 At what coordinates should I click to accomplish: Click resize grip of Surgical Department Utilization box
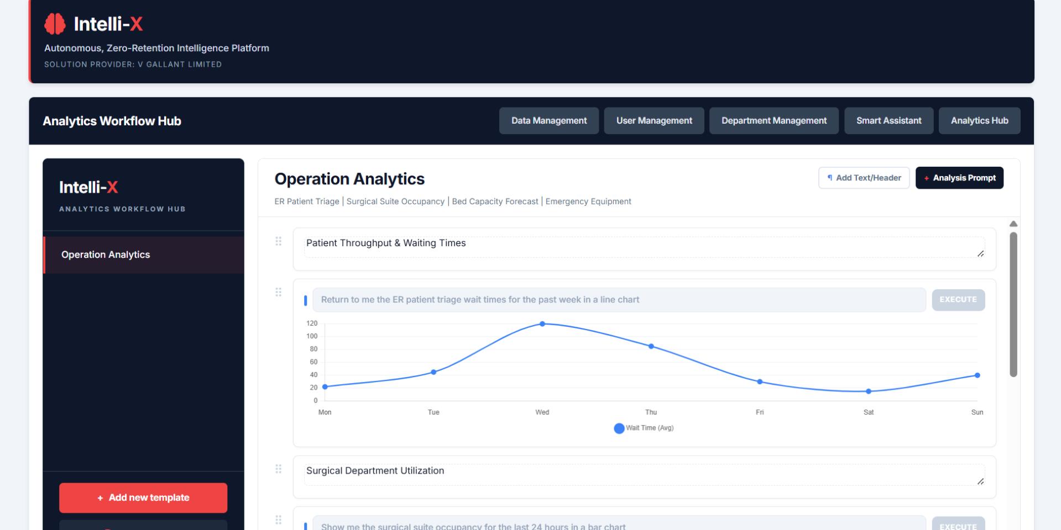click(x=980, y=481)
